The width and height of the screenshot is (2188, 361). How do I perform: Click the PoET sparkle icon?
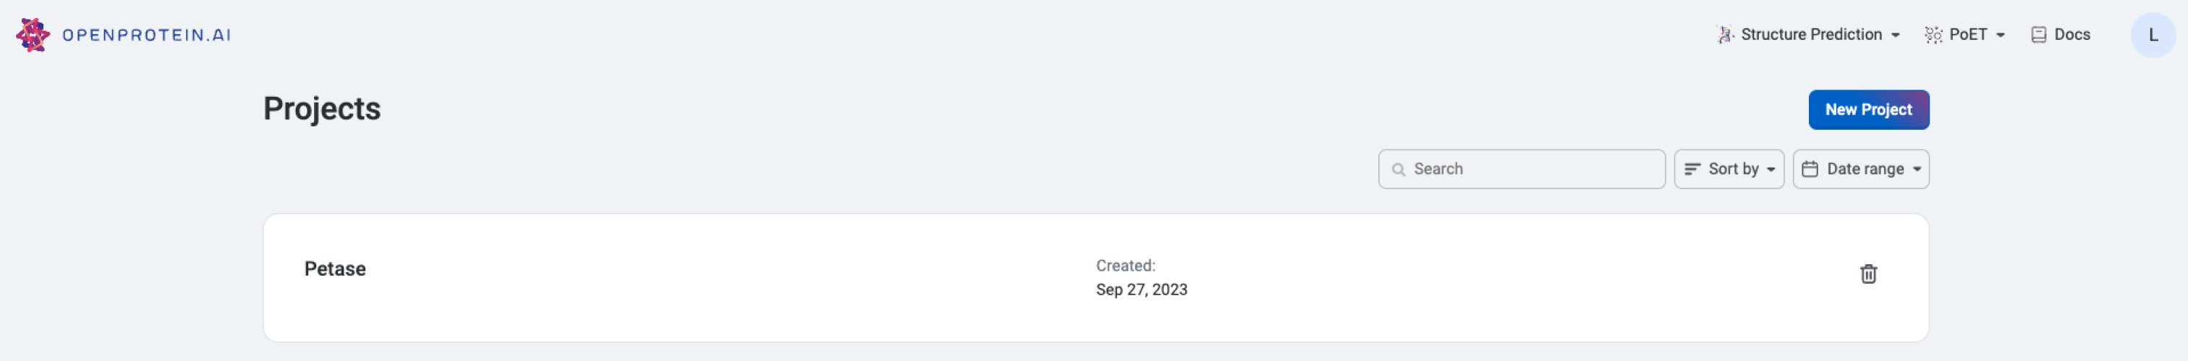click(x=1933, y=35)
